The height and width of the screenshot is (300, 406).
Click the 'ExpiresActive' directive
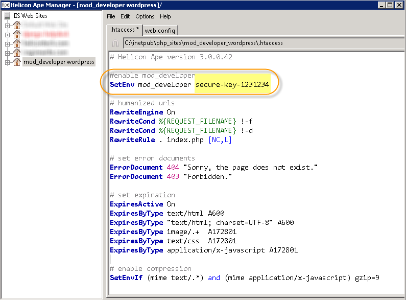pyautogui.click(x=136, y=204)
